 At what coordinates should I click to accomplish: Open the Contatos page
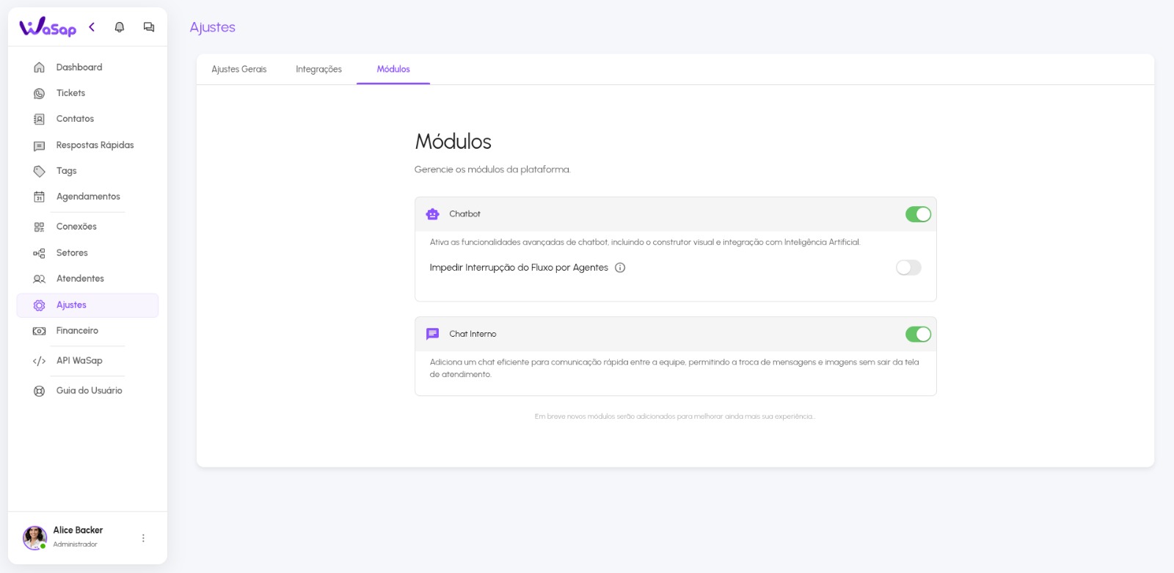click(x=75, y=119)
